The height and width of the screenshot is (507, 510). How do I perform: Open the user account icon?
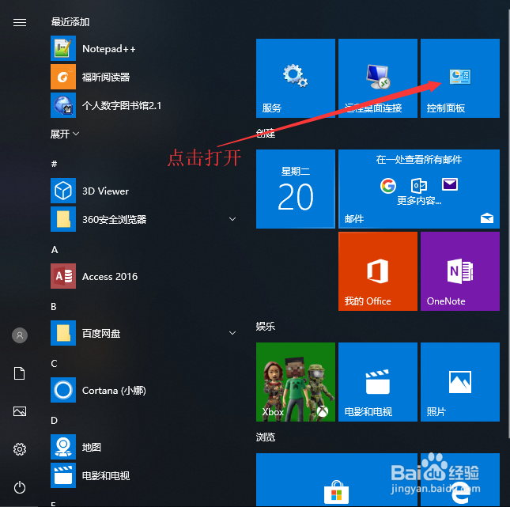20,335
